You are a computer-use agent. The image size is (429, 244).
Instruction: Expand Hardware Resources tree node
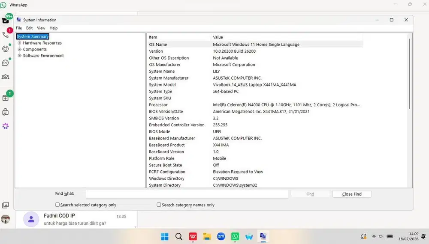19,43
